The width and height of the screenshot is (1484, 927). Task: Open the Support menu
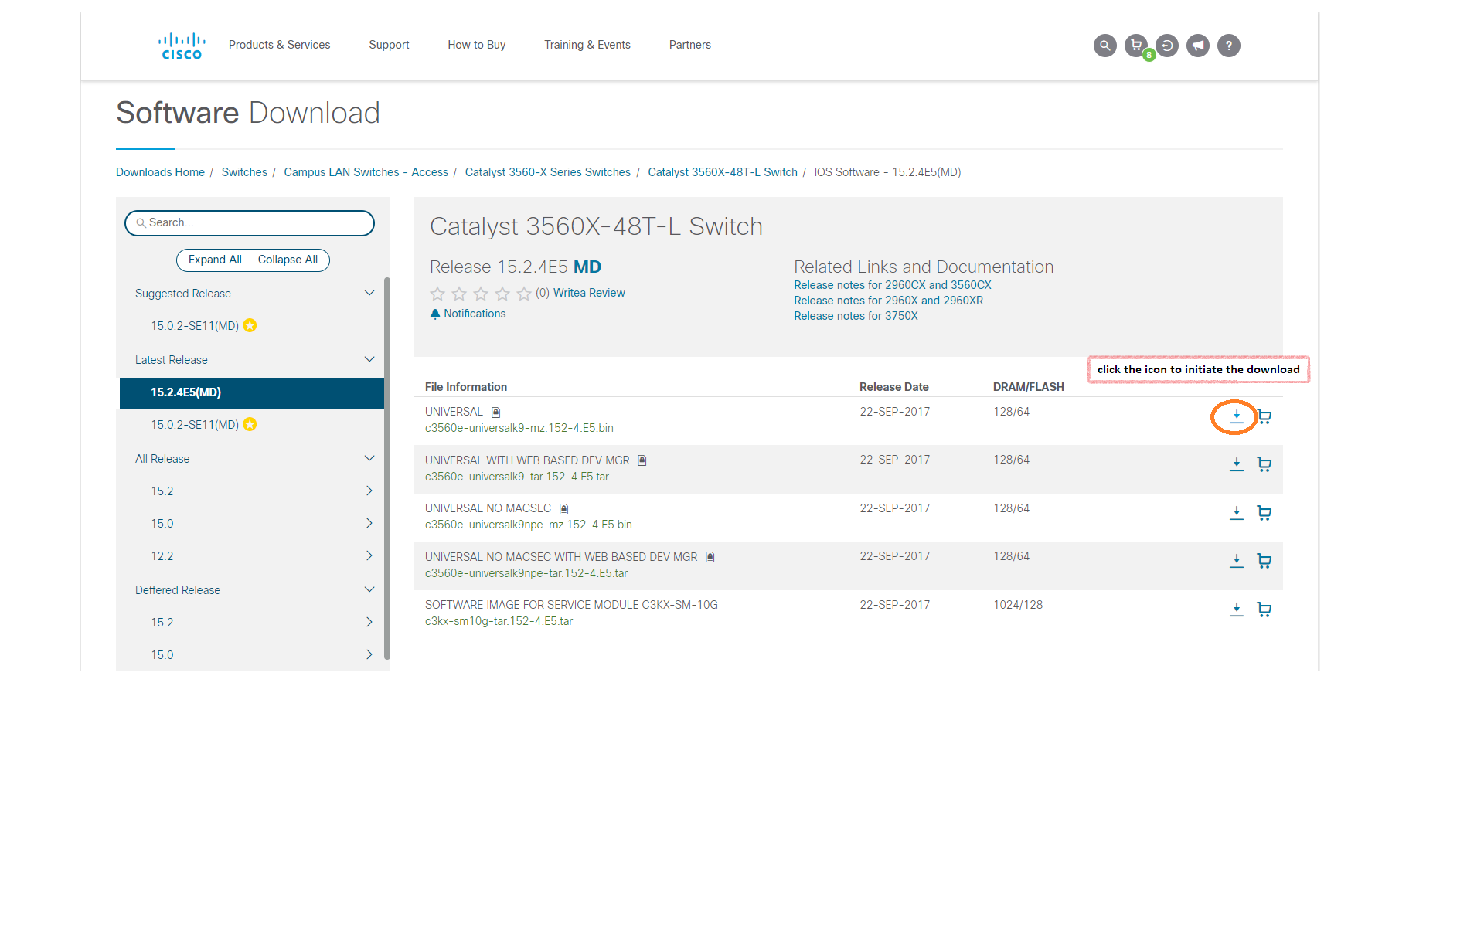[x=389, y=45]
